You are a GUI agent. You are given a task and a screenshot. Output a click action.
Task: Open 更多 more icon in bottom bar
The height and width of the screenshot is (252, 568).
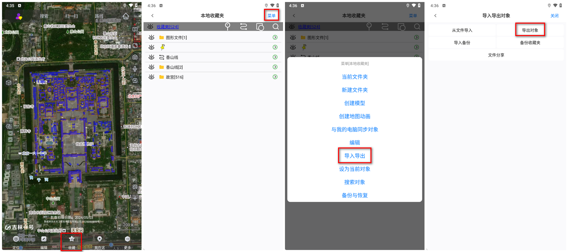tap(127, 239)
